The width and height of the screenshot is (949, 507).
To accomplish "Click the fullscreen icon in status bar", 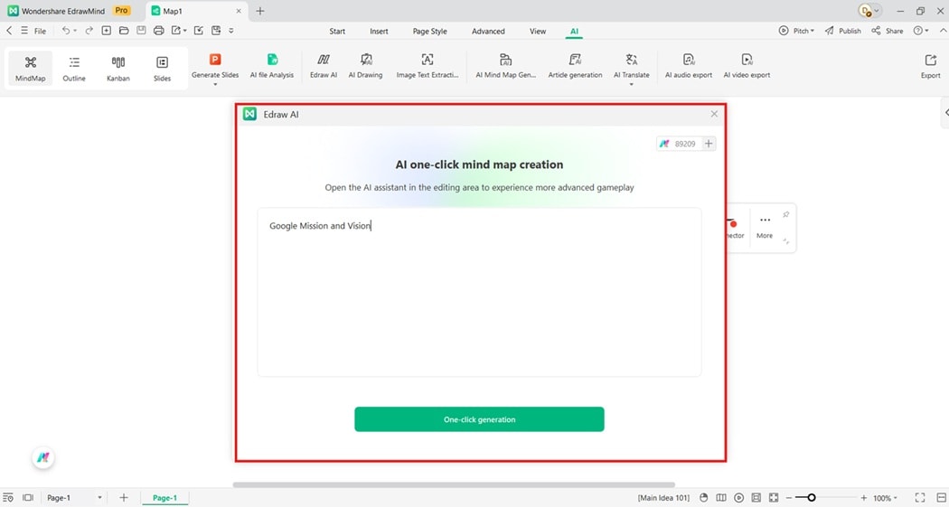I will pos(920,498).
